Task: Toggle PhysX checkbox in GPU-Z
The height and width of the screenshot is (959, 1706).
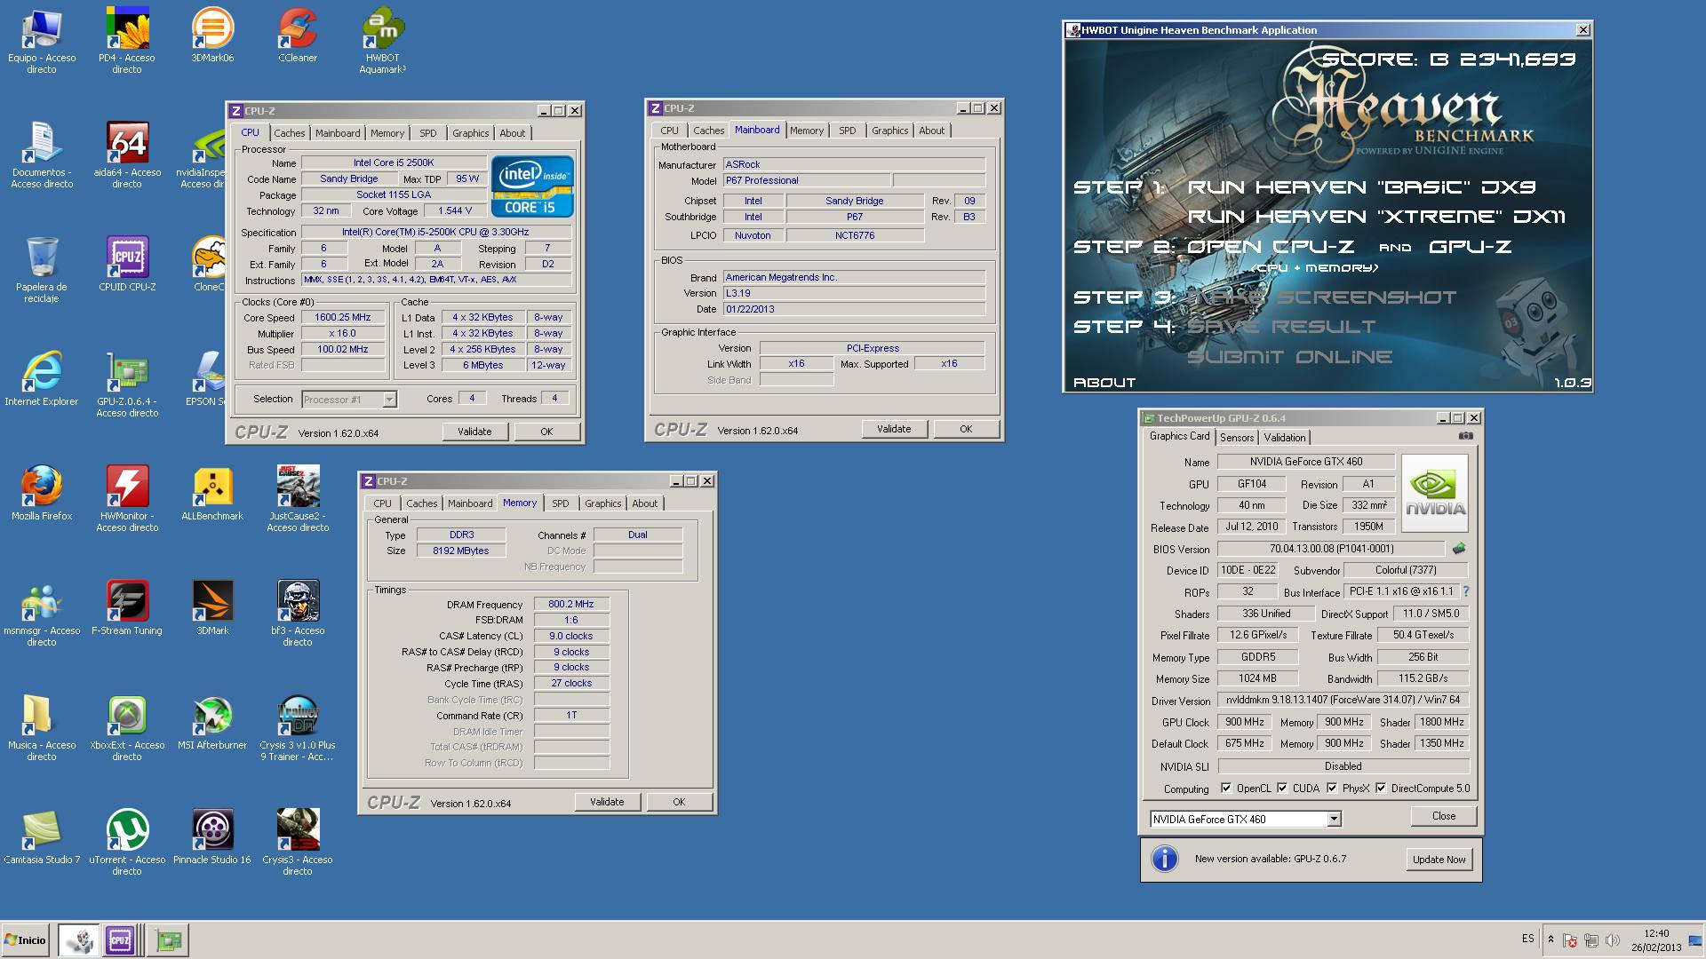Action: coord(1332,788)
